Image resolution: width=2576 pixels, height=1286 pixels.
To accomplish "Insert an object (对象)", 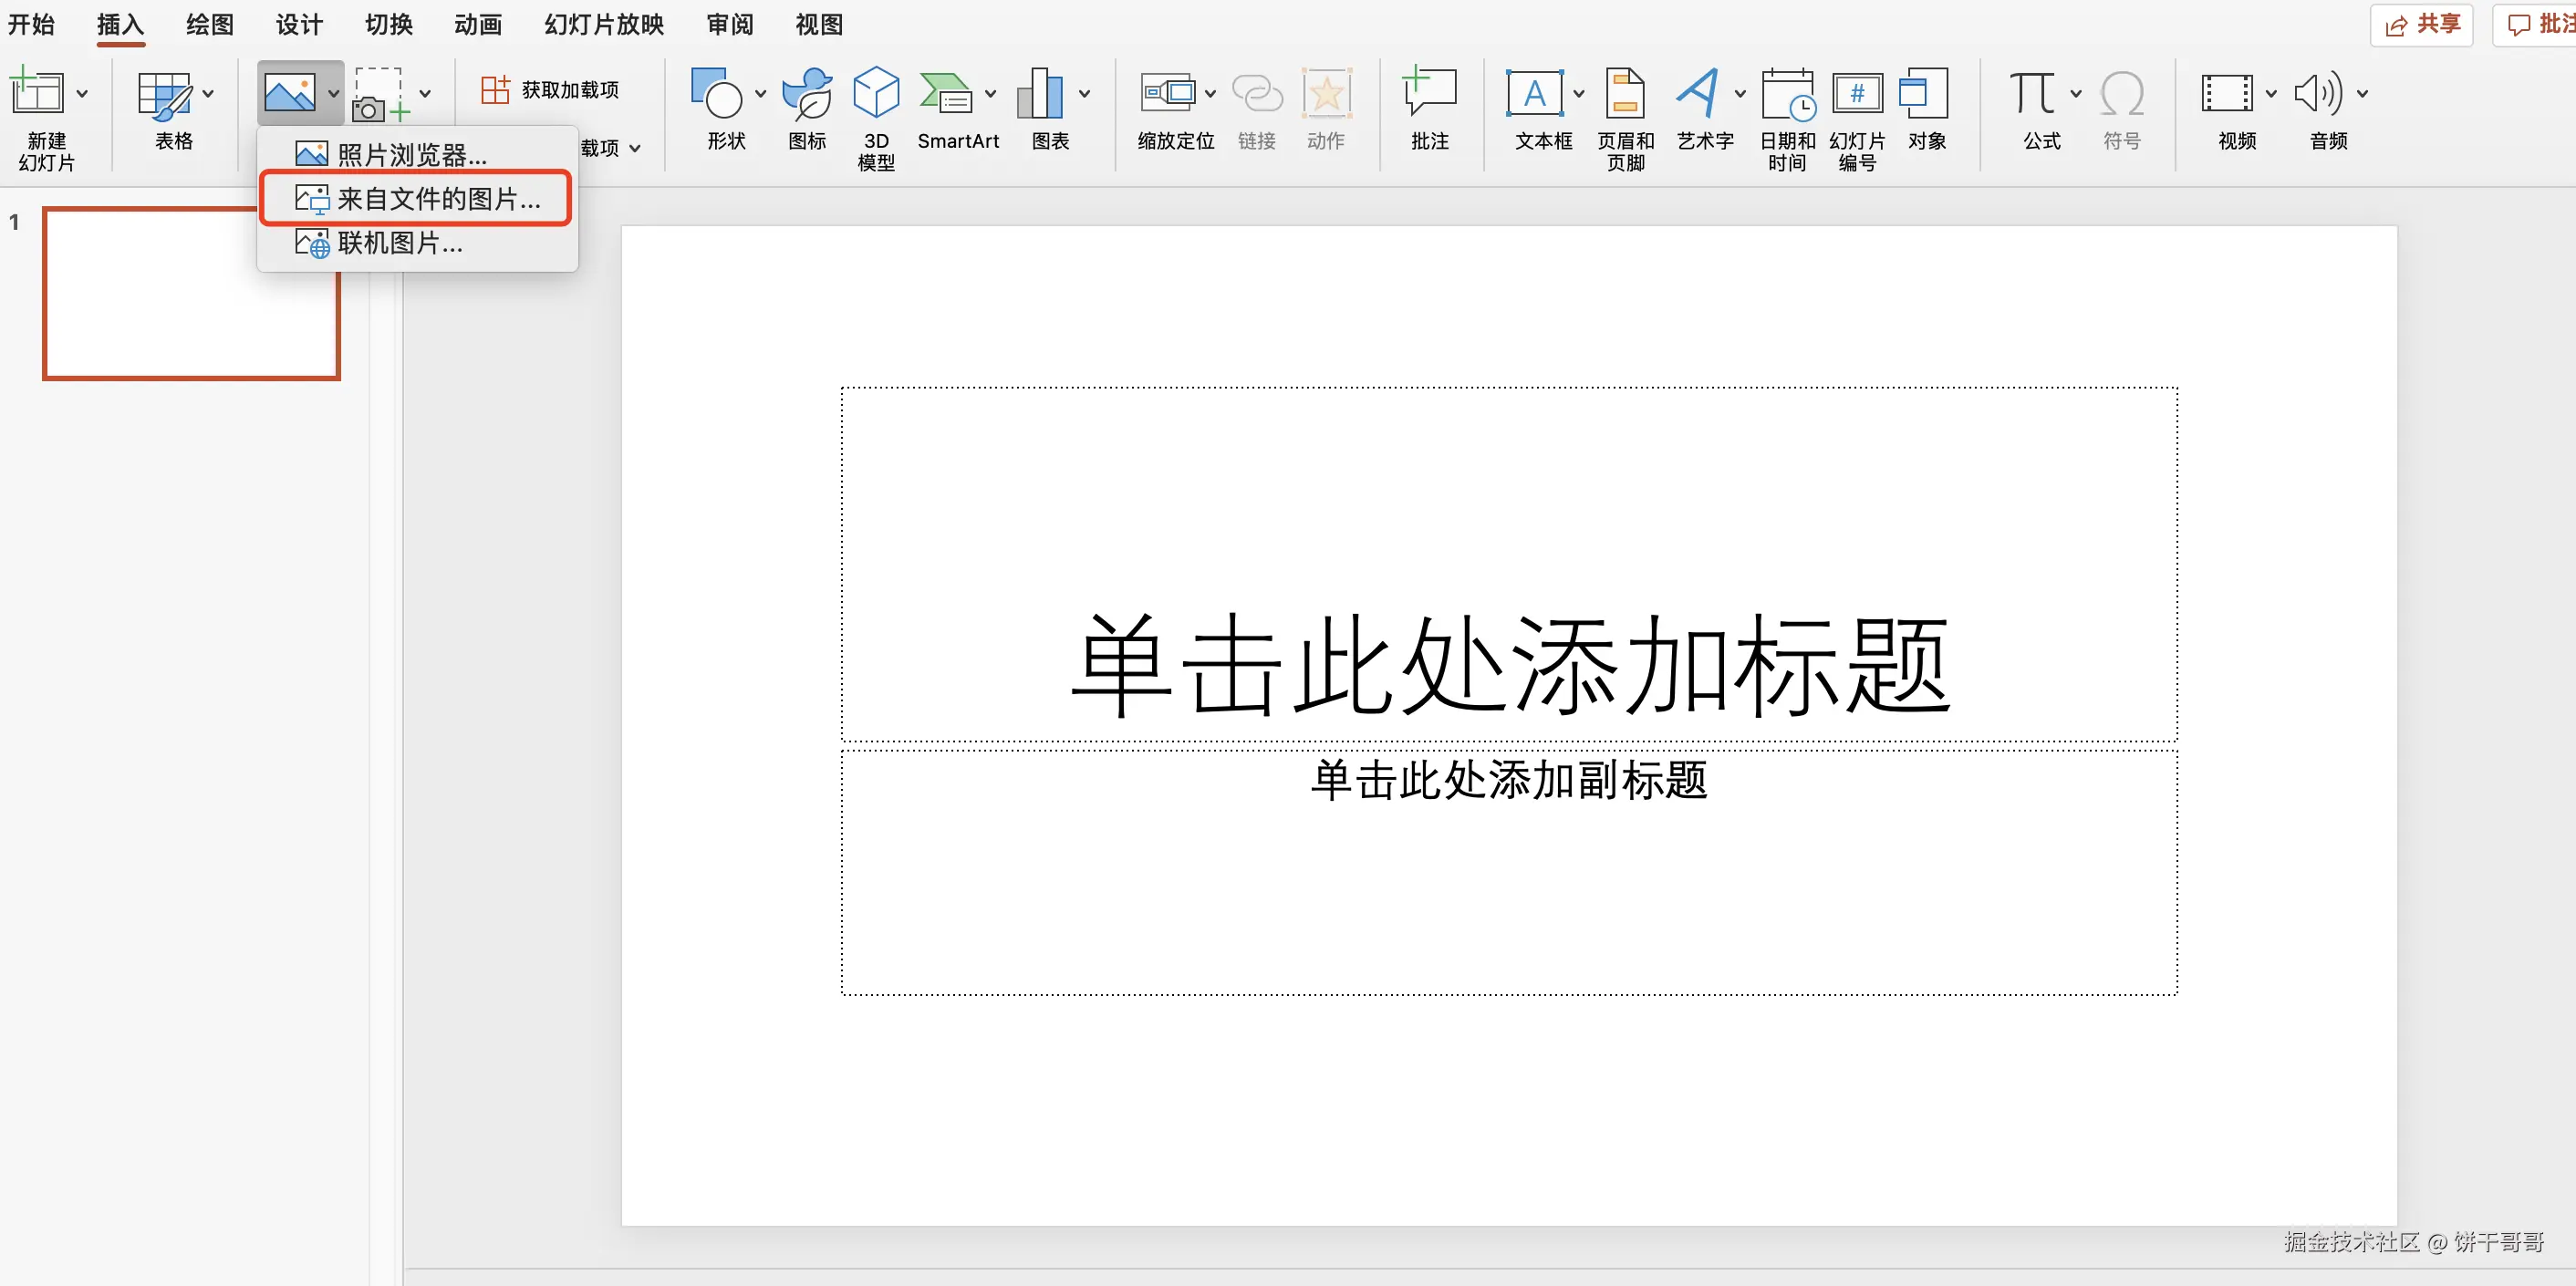I will coord(1925,94).
